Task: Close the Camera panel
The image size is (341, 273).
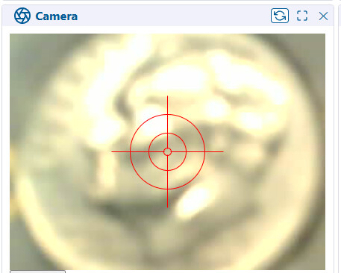Action: click(323, 16)
